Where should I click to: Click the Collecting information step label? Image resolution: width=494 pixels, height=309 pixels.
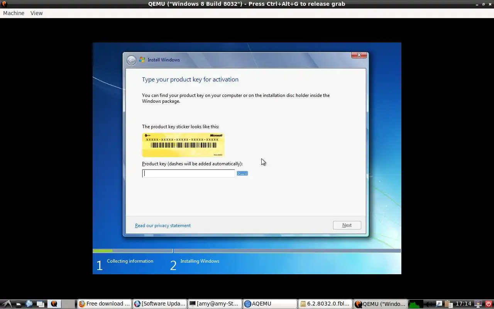pos(130,261)
